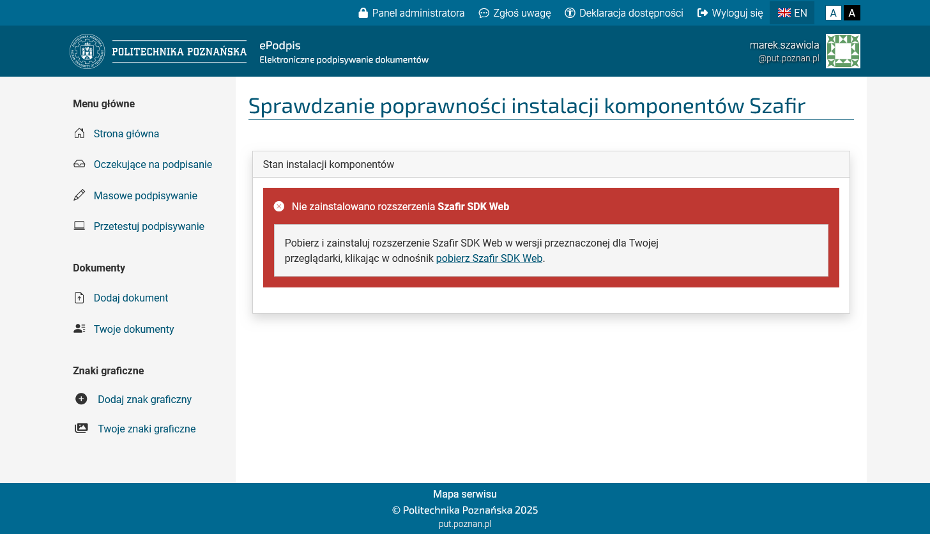Viewport: 930px width, 534px height.
Task: Switch to normal contrast with white A button
Action: [x=834, y=13]
